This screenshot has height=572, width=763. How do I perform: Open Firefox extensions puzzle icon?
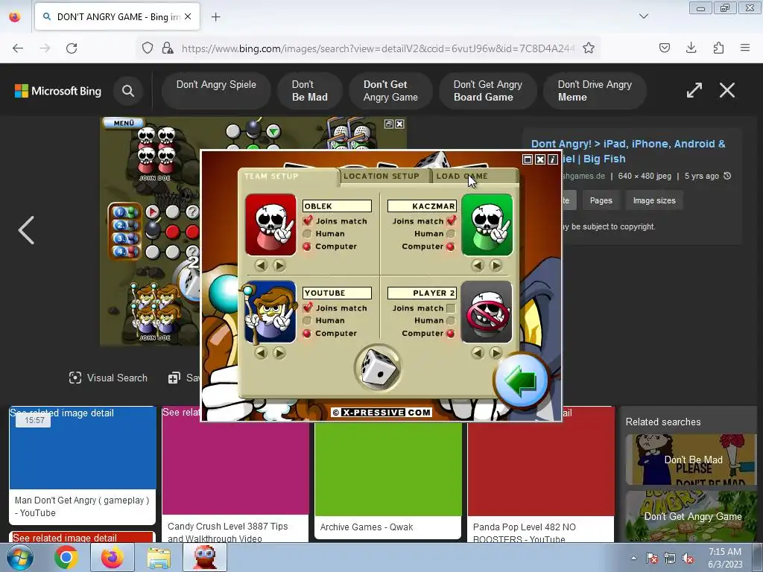coord(718,48)
